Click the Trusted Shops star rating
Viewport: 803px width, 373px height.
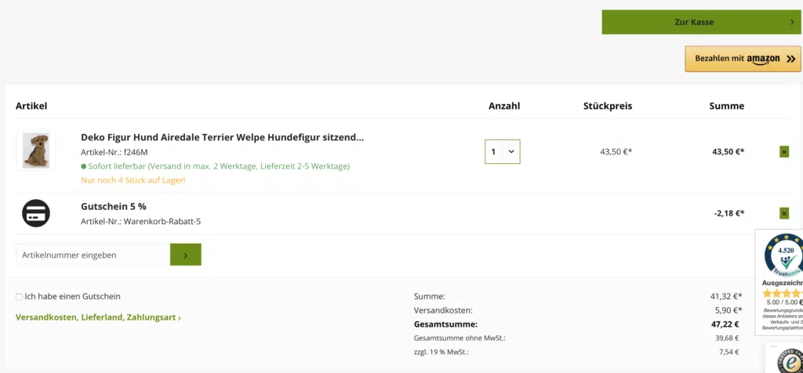[x=783, y=292]
